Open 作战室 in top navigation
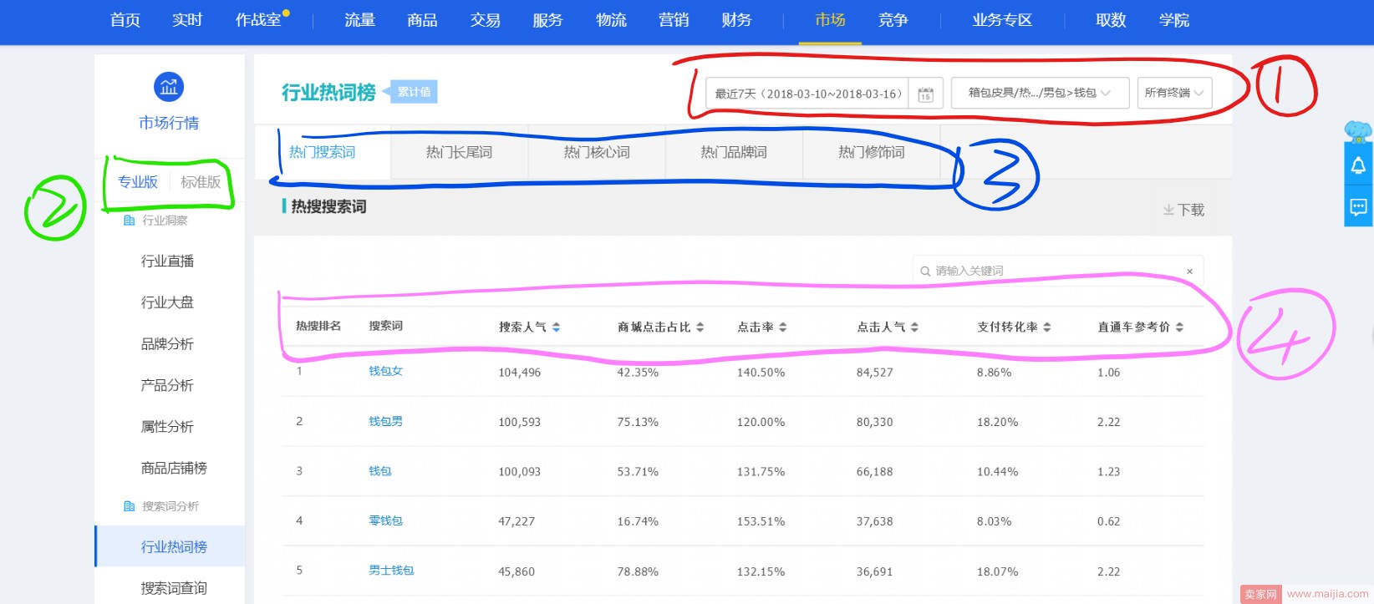This screenshot has width=1374, height=604. 258,20
